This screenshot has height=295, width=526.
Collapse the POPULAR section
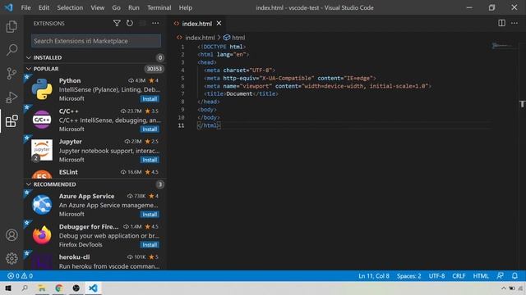[29, 69]
